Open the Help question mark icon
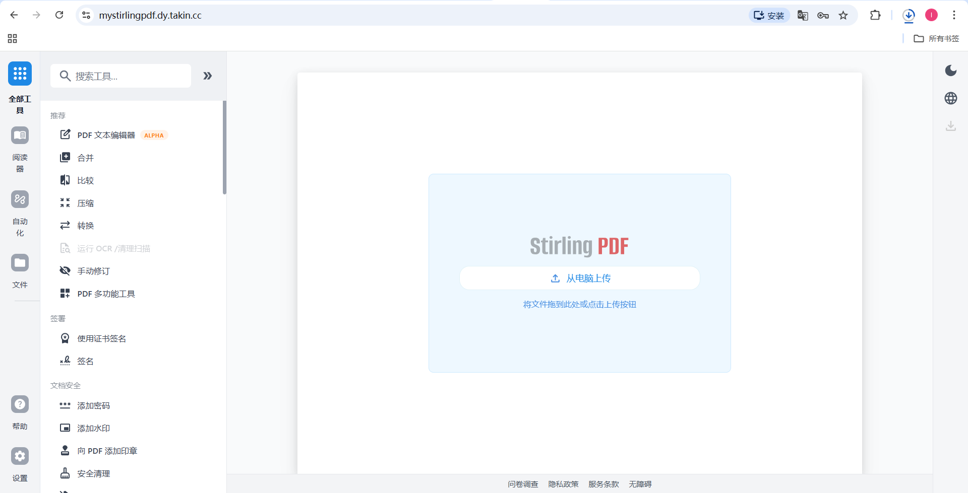Image resolution: width=968 pixels, height=493 pixels. tap(20, 404)
